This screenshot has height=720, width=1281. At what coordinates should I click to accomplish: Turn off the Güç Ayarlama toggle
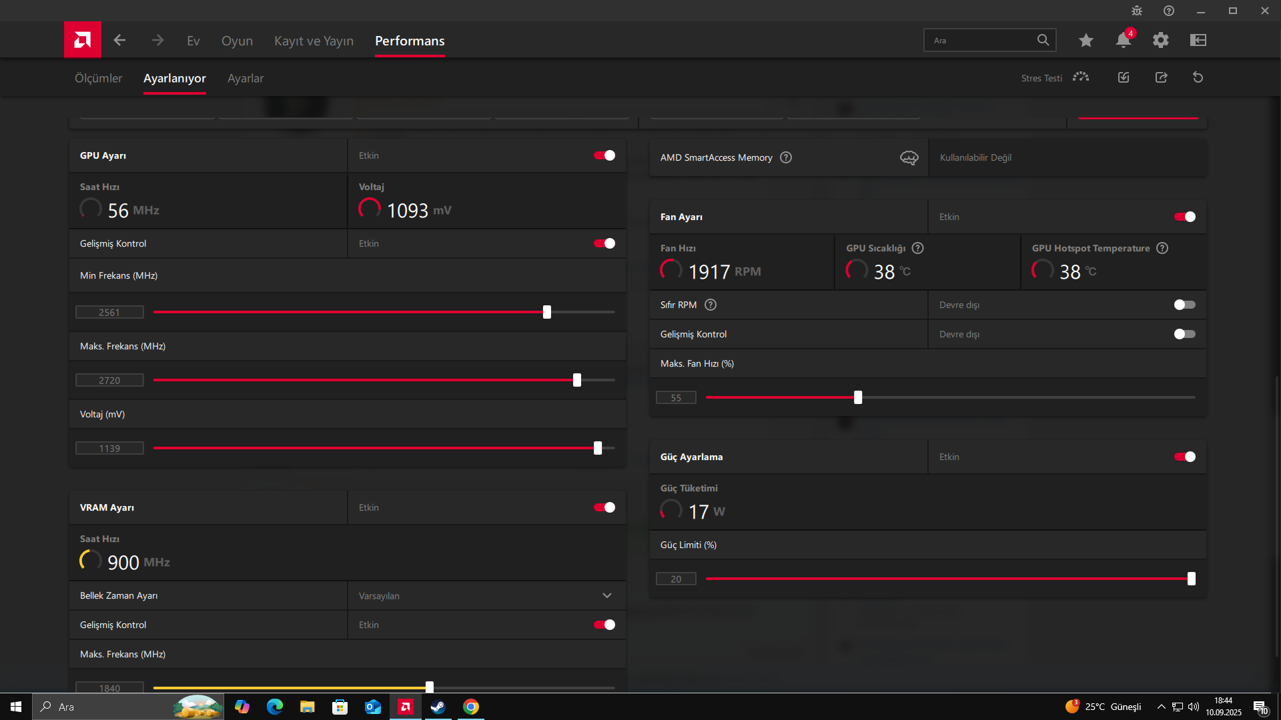(1184, 457)
